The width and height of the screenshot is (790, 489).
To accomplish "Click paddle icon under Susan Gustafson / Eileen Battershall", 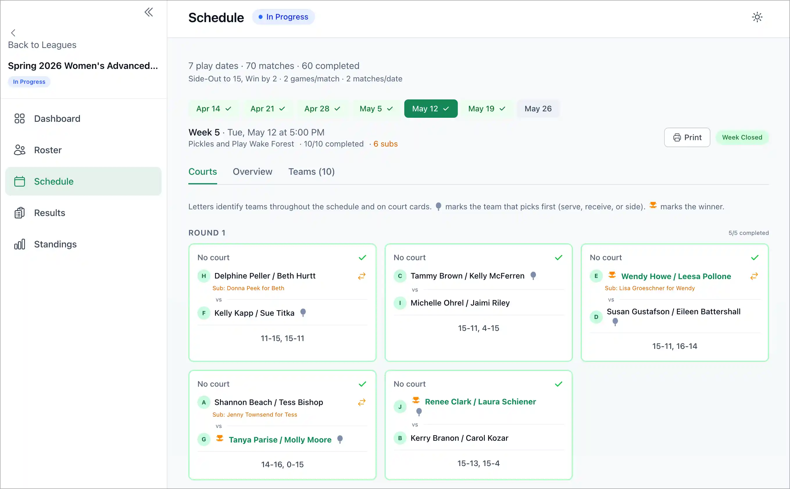I will 615,322.
